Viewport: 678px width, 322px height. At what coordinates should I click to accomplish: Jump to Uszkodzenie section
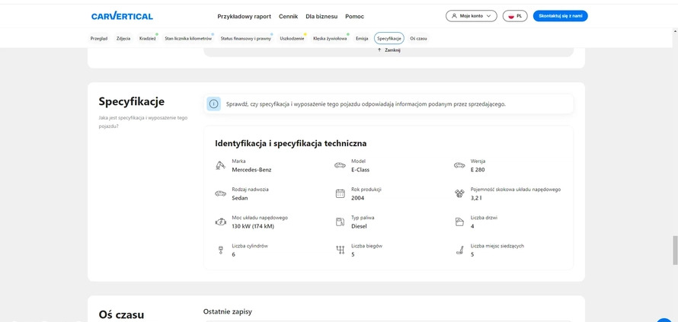pyautogui.click(x=292, y=39)
